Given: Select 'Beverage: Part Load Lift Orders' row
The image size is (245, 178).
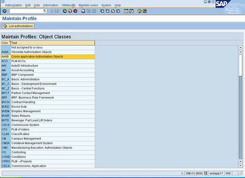Looking at the screenshot, I should (x=48, y=121).
